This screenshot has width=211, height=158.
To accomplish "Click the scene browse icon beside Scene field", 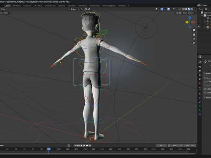I will pyautogui.click(x=199, y=5).
